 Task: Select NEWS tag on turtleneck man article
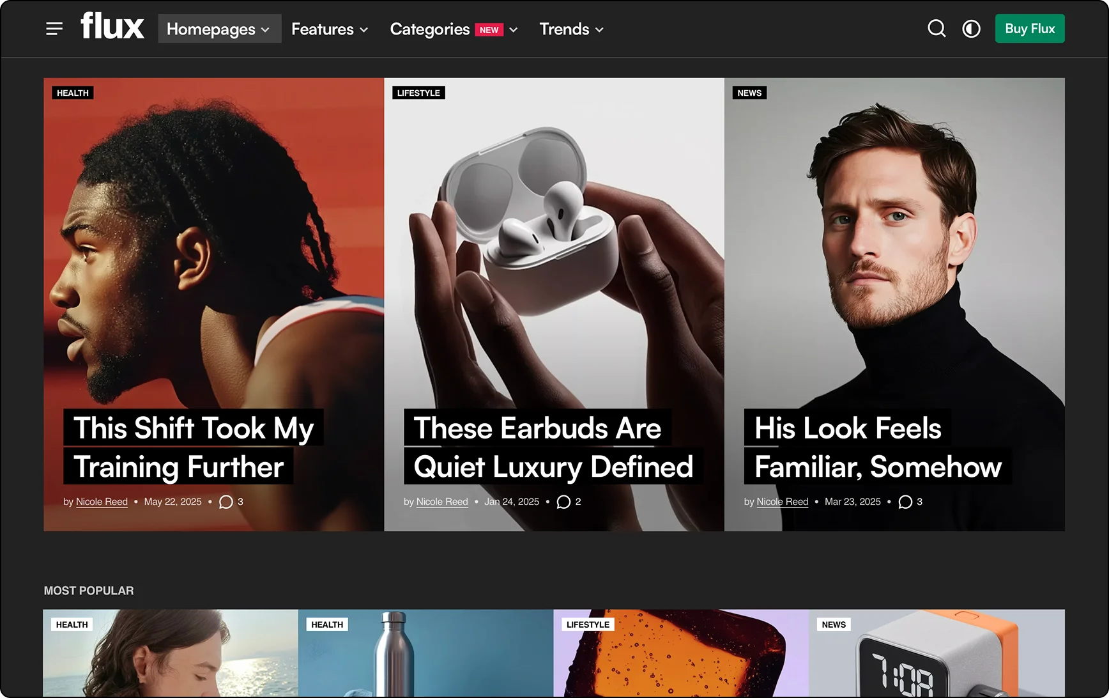[749, 93]
